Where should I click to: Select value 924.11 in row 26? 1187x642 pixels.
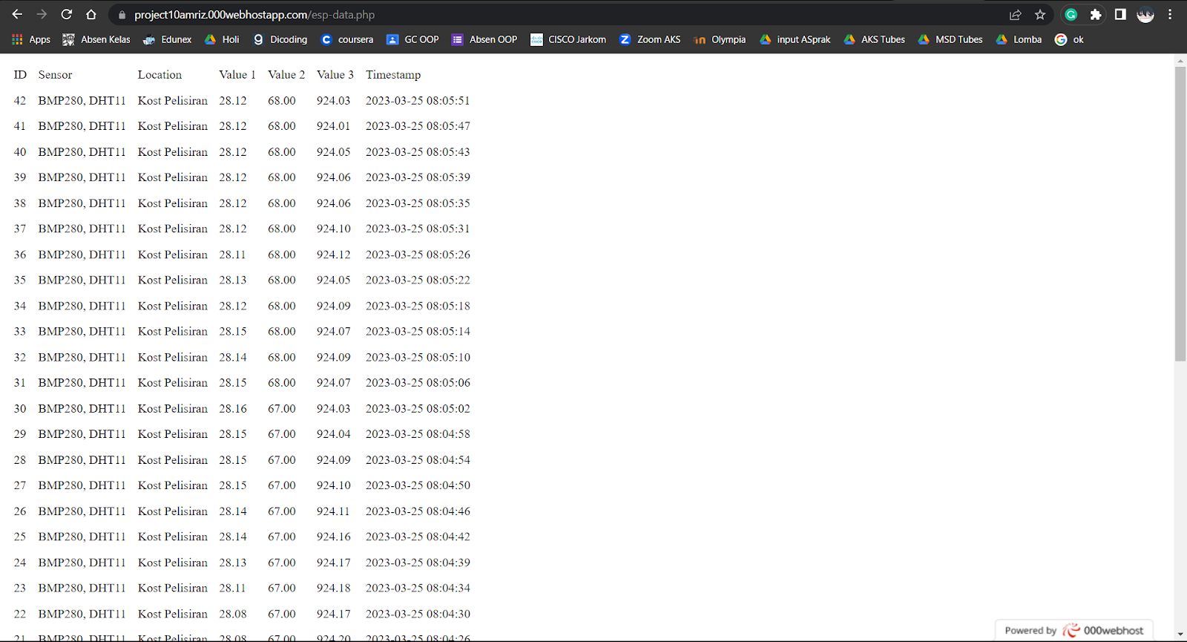pyautogui.click(x=333, y=511)
